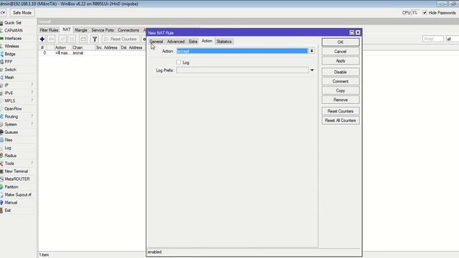Screen dimensions: 459x258
Task: Open PPP in sidebar
Action: pos(9,62)
